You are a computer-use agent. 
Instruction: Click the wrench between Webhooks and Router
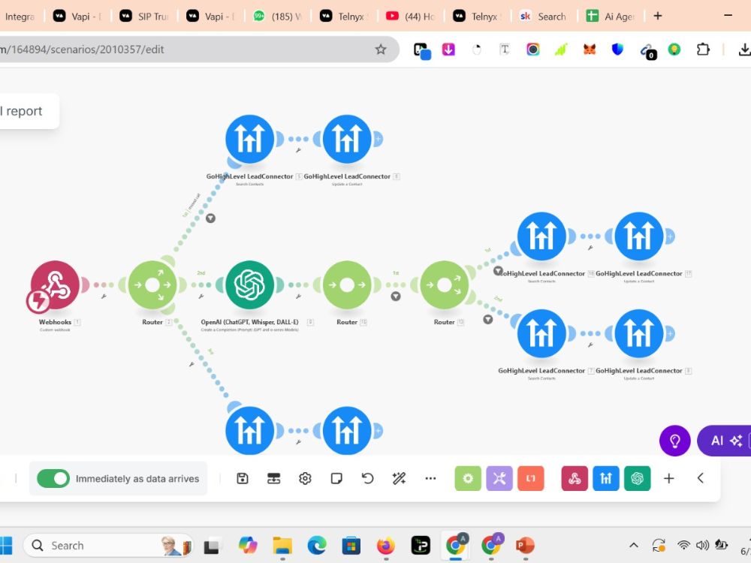104,297
